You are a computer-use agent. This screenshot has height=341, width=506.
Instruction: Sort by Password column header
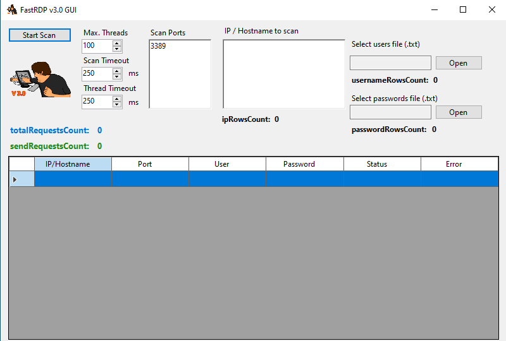coord(305,164)
